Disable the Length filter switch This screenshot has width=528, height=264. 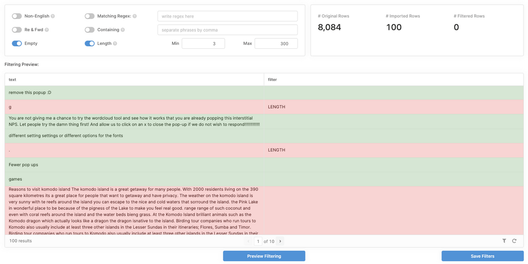(89, 43)
